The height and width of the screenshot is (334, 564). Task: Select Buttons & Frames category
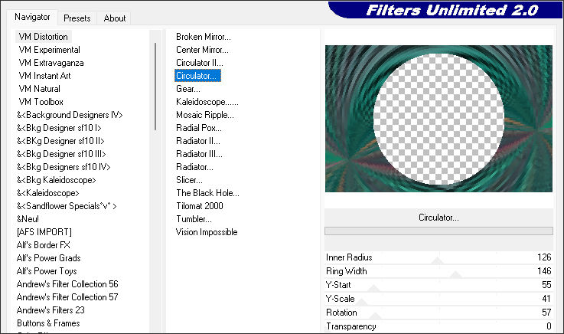tap(48, 323)
